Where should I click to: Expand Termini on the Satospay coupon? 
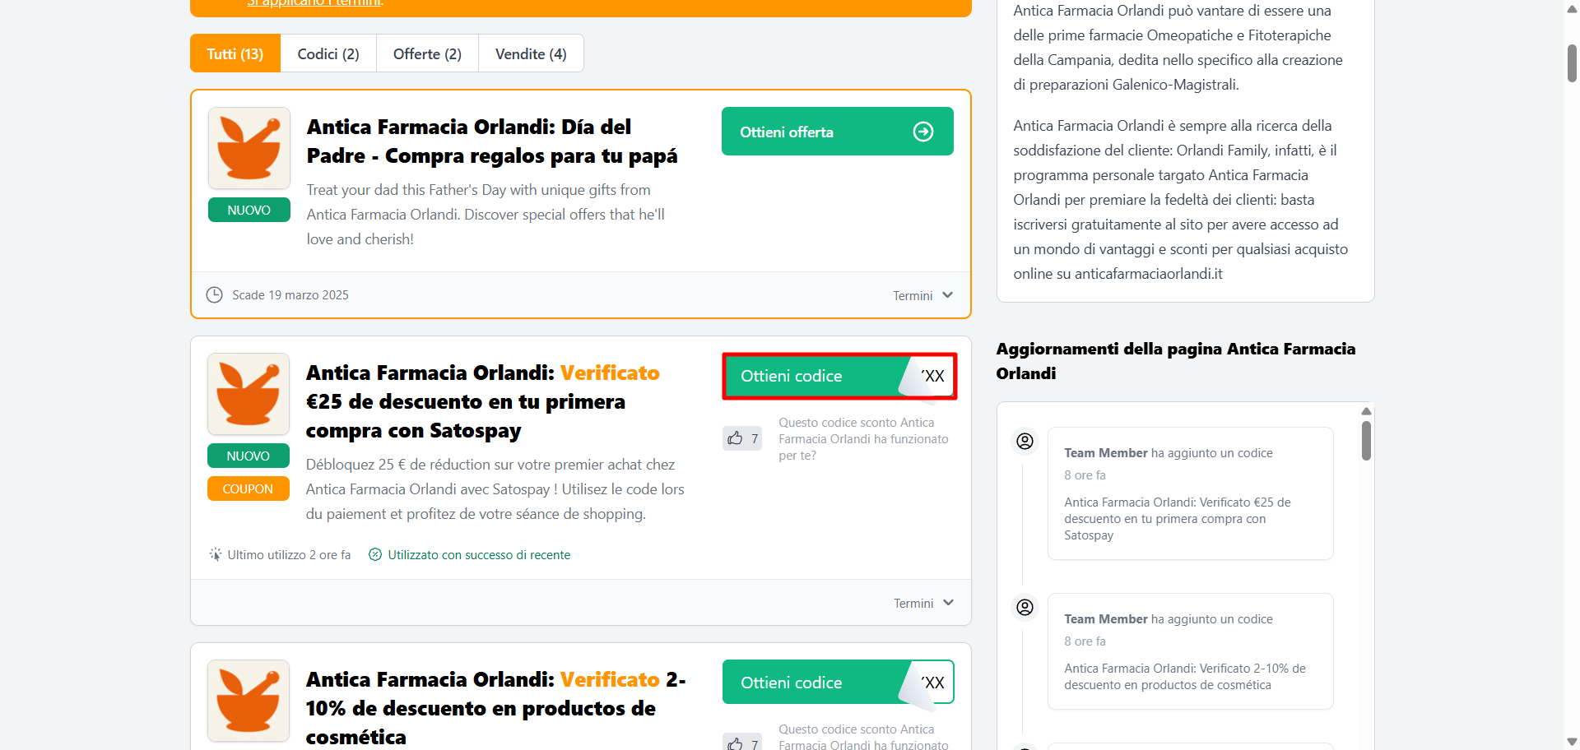coord(923,603)
